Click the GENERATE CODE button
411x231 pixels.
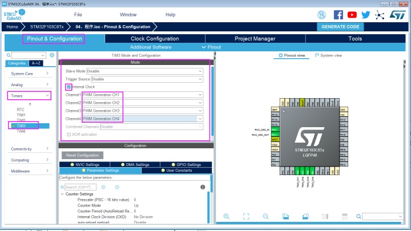[x=340, y=27]
